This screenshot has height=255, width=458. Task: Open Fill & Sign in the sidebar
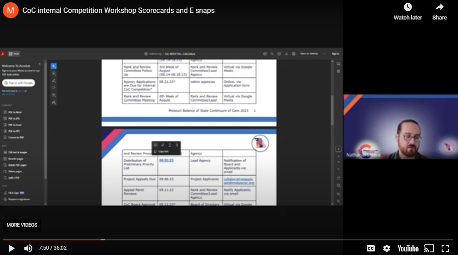pos(14,193)
